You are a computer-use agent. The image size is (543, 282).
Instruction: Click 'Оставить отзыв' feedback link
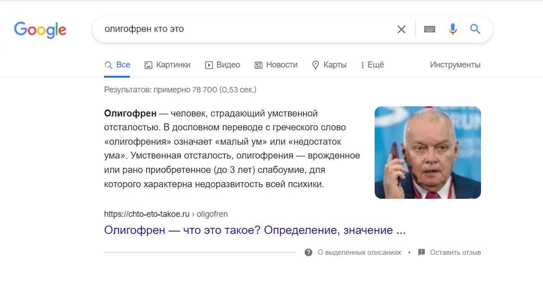[x=456, y=252]
